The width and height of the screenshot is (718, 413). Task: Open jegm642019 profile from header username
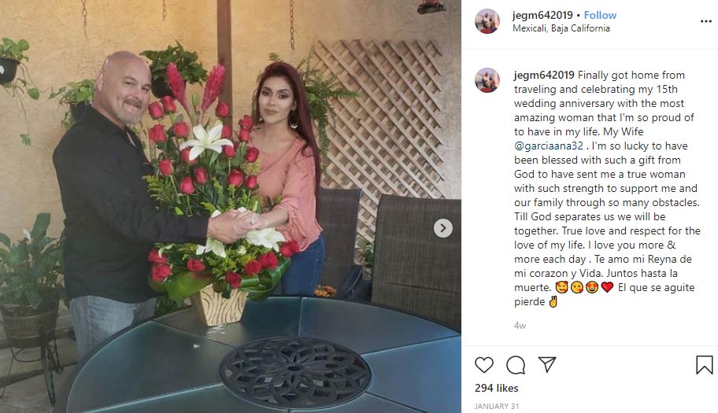pyautogui.click(x=542, y=15)
